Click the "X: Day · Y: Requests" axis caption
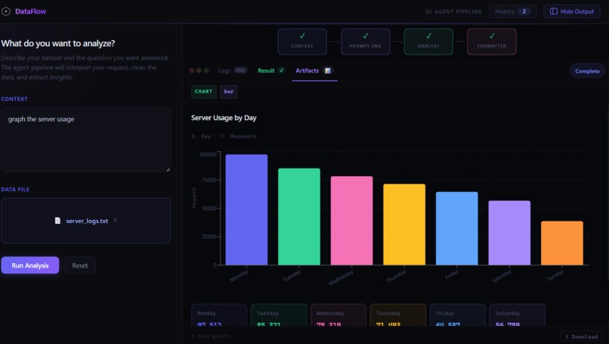The image size is (609, 344). (x=224, y=136)
